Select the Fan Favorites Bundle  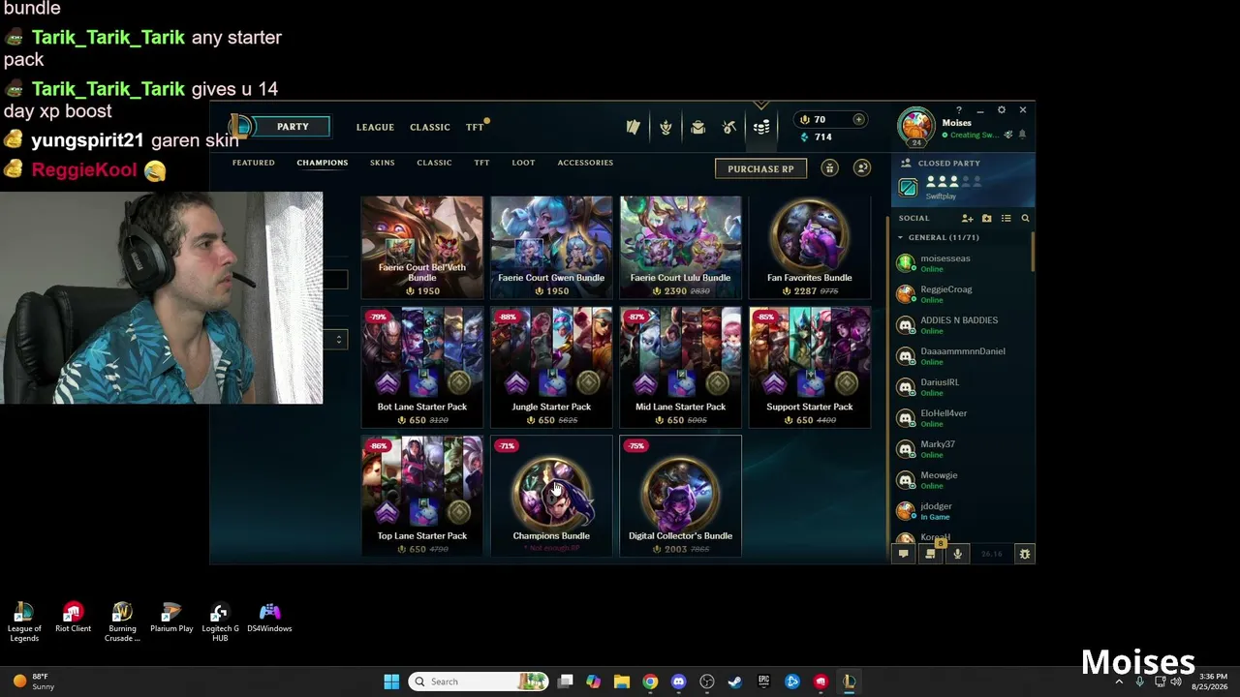[x=810, y=247]
